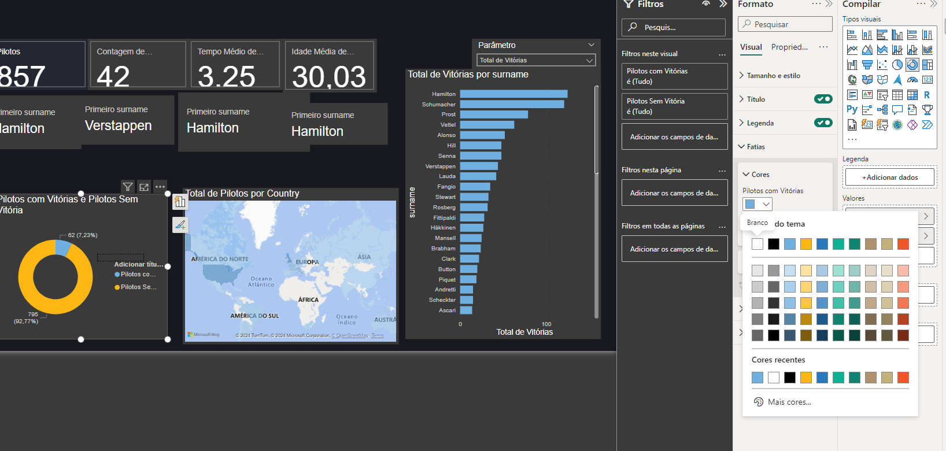
Task: Choose the globe map visual
Action: [852, 80]
